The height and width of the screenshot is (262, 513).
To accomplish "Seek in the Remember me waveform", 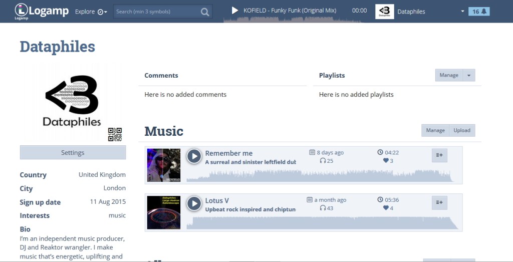I will 321,176.
